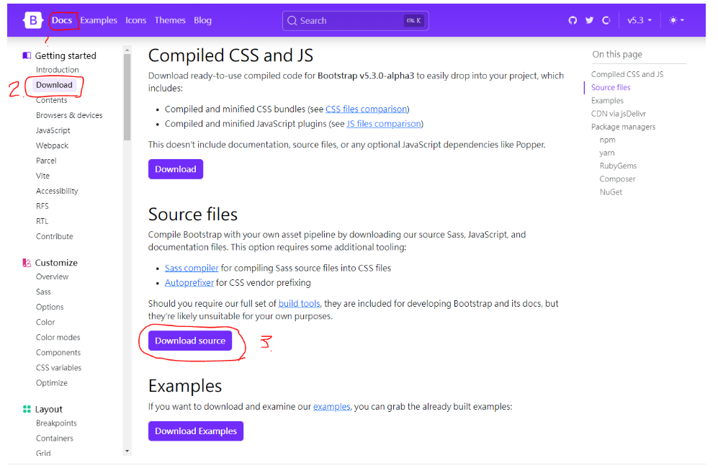Click the Customize palette icon
Viewport: 718px width, 468px height.
[x=27, y=262]
